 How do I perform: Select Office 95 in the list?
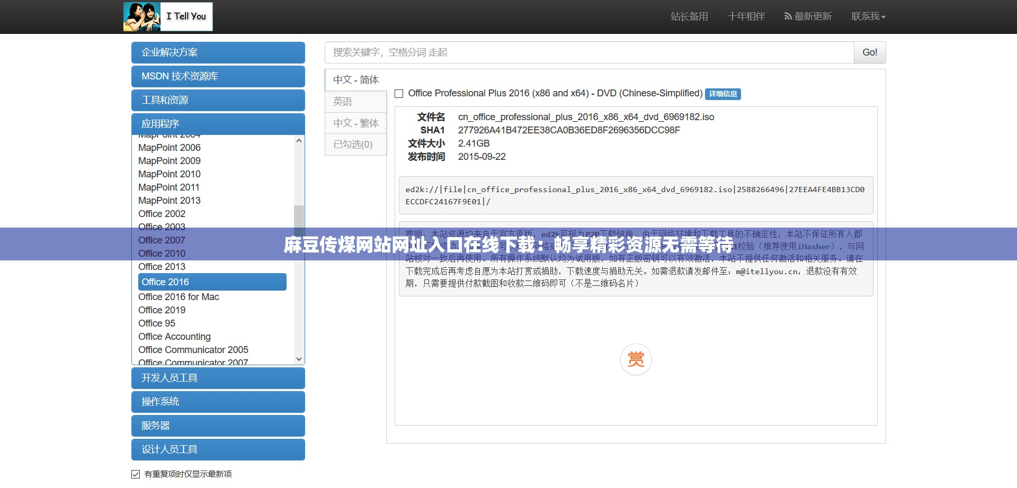tap(157, 323)
